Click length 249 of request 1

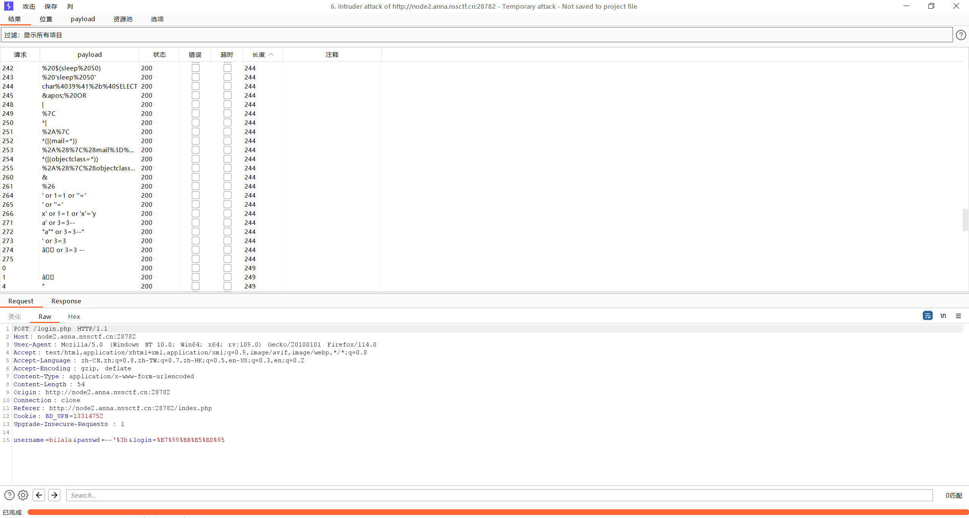(x=250, y=277)
